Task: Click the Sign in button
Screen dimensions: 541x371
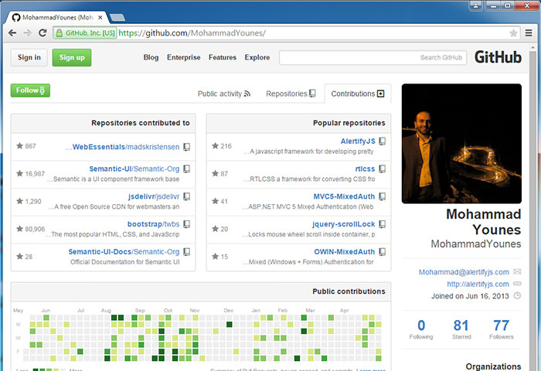Action: 29,57
